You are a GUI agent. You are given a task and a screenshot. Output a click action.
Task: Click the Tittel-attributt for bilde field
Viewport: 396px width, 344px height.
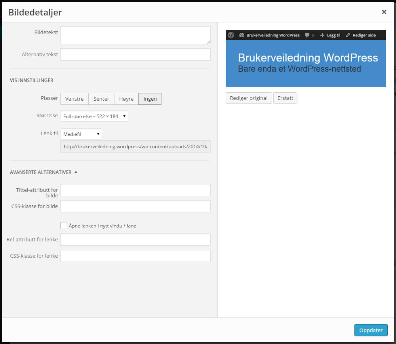[x=135, y=190]
